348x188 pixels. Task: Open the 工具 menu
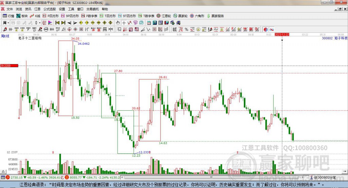71,9
